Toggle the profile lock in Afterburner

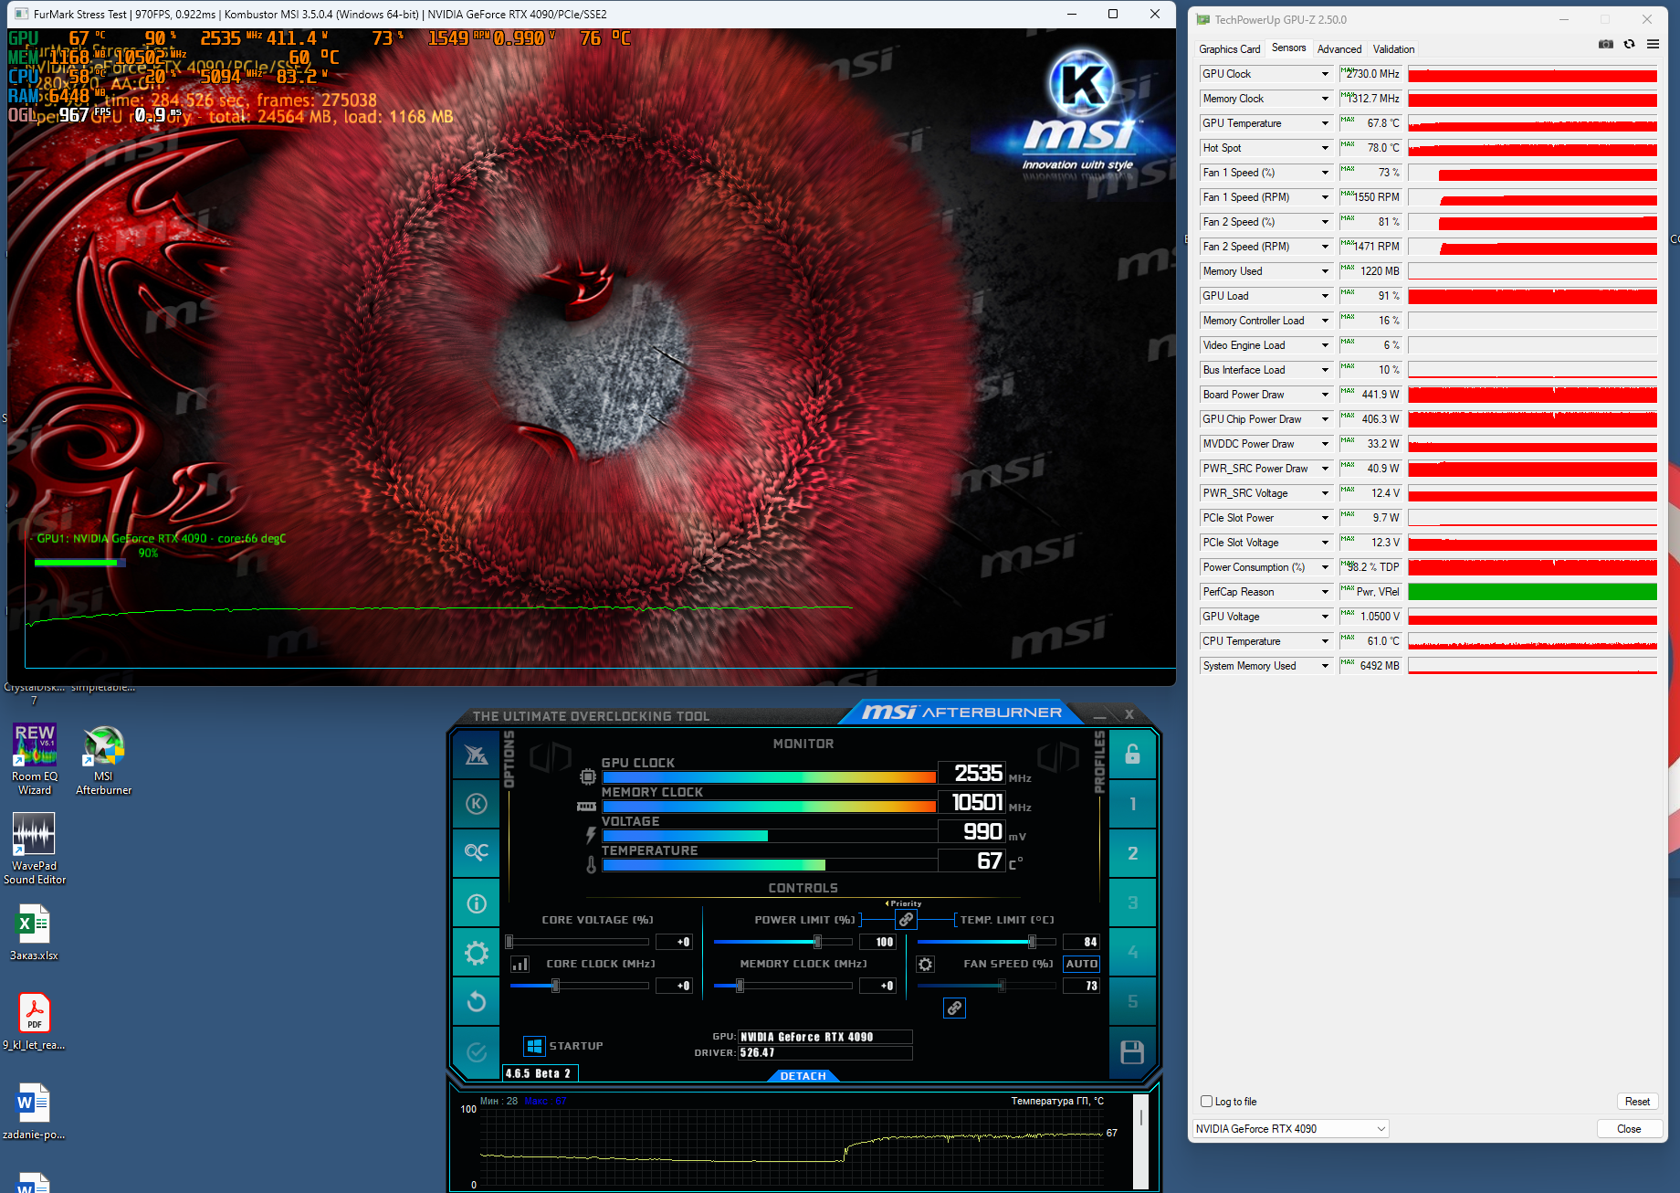pos(1132,755)
